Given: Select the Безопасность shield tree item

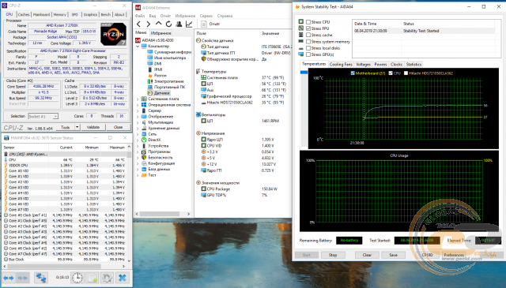Looking at the screenshot, I should point(144,158).
